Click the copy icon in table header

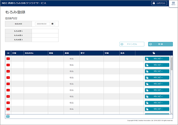click(x=154, y=53)
